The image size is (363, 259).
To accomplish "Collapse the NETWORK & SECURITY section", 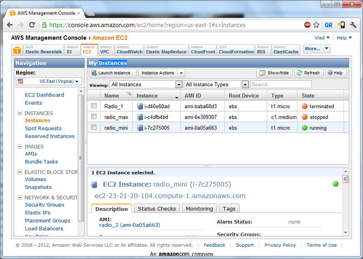I will tap(20, 197).
